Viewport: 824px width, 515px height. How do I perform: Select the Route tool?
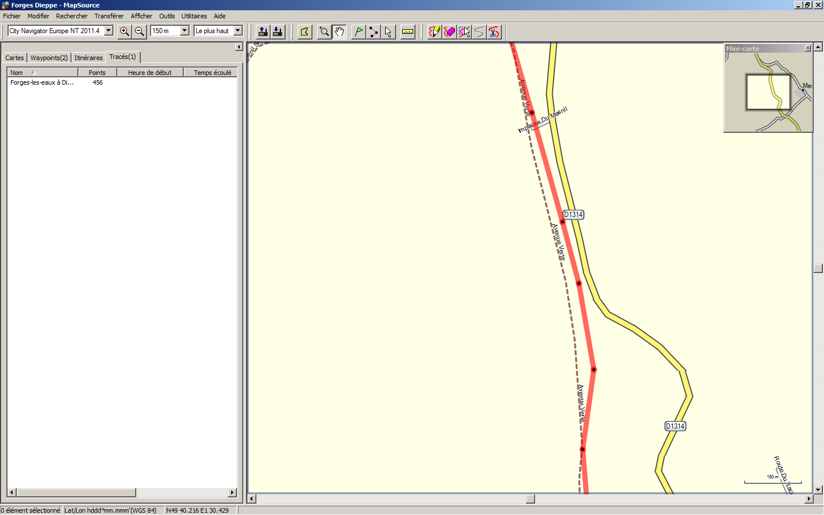pos(373,31)
